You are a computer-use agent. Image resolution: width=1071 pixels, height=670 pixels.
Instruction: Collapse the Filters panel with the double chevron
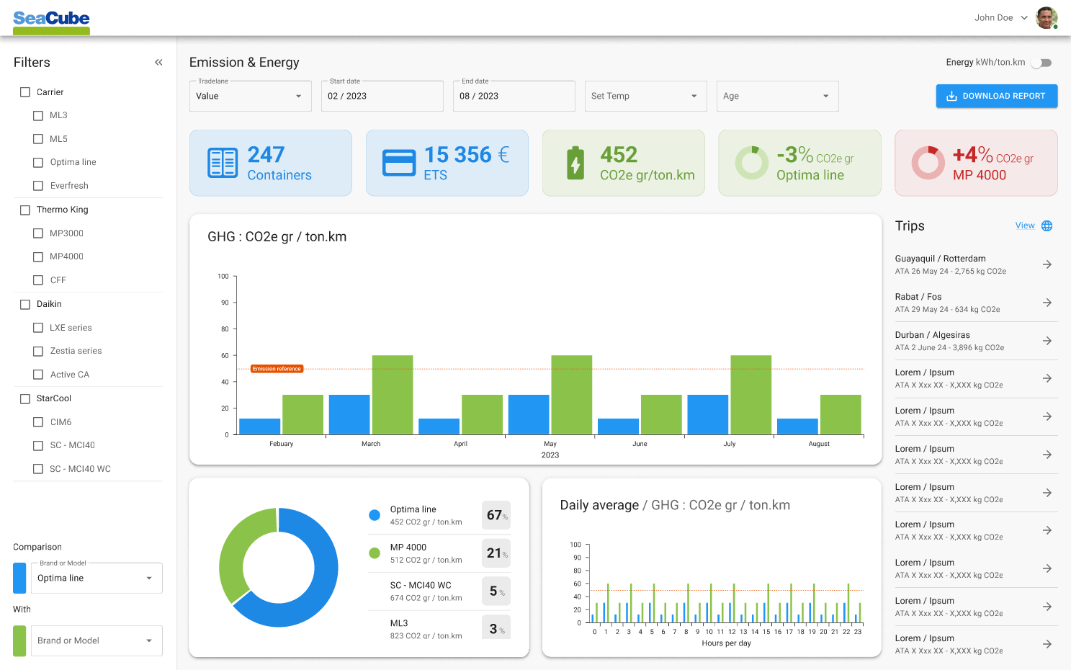click(158, 63)
